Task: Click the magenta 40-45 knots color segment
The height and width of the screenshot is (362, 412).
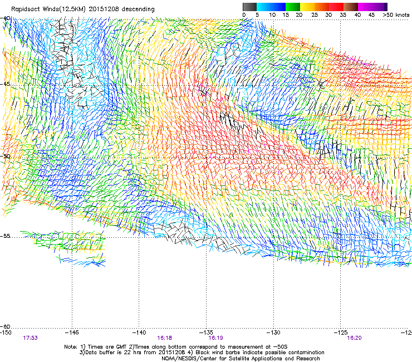Action: [365, 7]
